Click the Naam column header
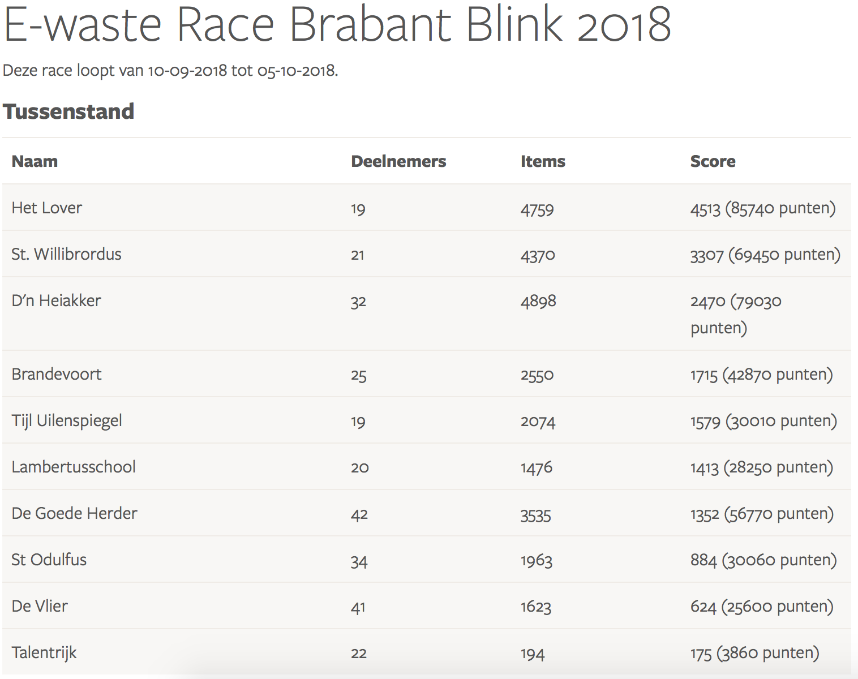Viewport: 858px width, 679px height. [x=35, y=161]
